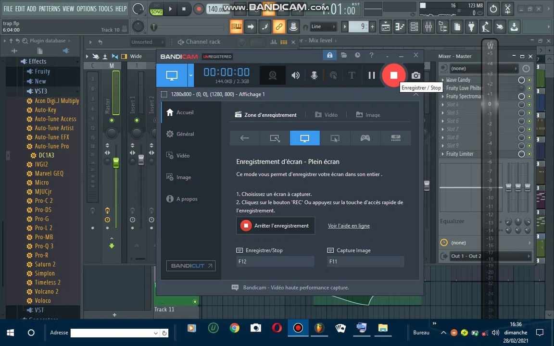Collapse the Bandicam panel with the chevron
Screen dimensions: 554x346
pos(416,94)
